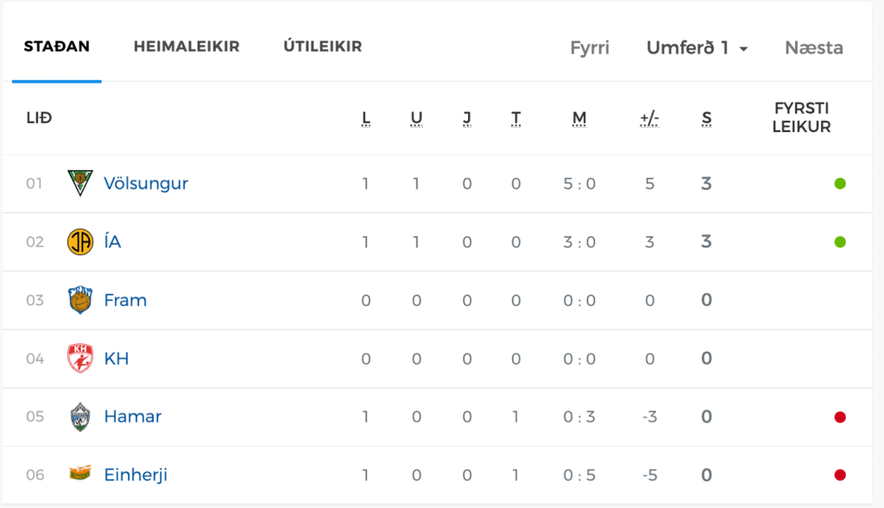This screenshot has height=508, width=884.
Task: Click the Hamar team crest icon
Action: pos(80,417)
